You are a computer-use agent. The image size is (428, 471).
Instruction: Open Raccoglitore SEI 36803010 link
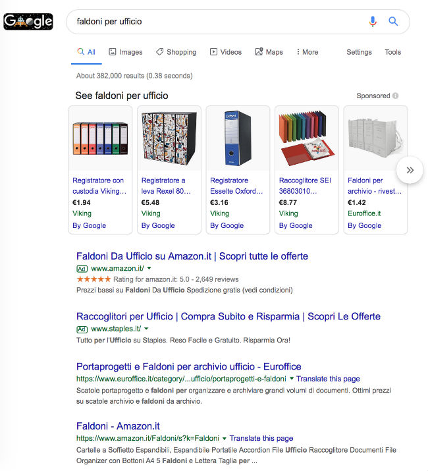click(305, 186)
